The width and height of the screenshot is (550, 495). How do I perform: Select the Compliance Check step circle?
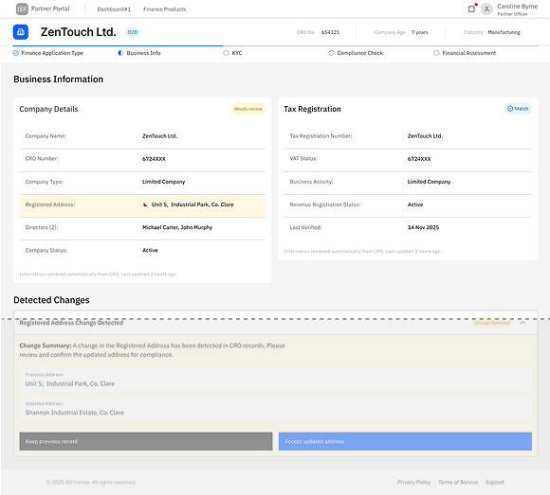pos(331,53)
